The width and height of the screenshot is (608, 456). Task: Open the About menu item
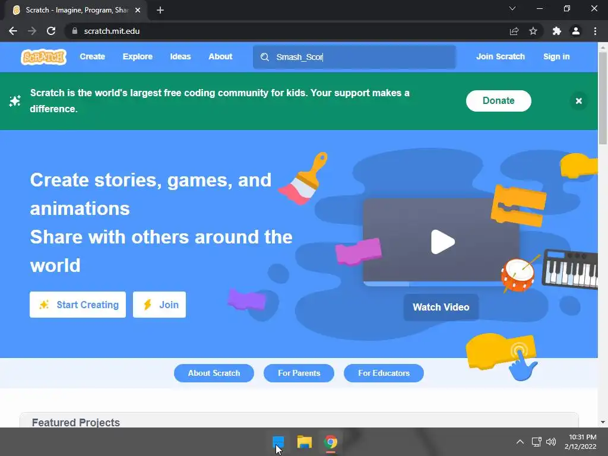pyautogui.click(x=220, y=56)
